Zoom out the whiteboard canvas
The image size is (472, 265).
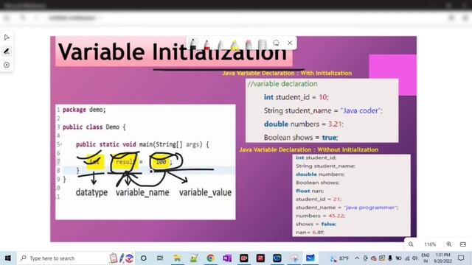(x=411, y=244)
